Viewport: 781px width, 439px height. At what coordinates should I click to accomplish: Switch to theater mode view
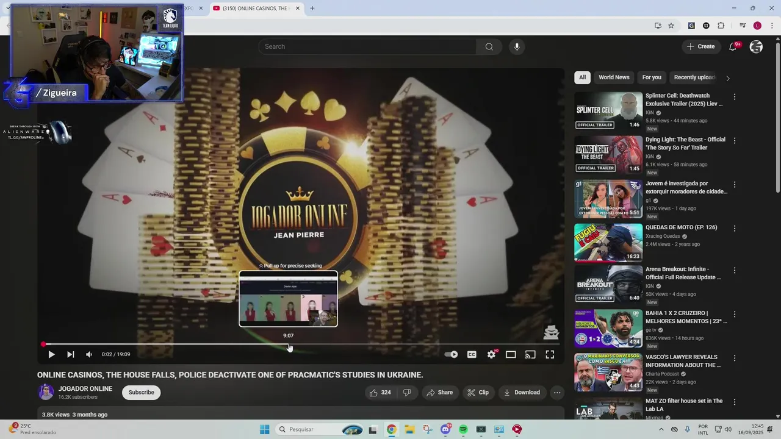click(511, 354)
